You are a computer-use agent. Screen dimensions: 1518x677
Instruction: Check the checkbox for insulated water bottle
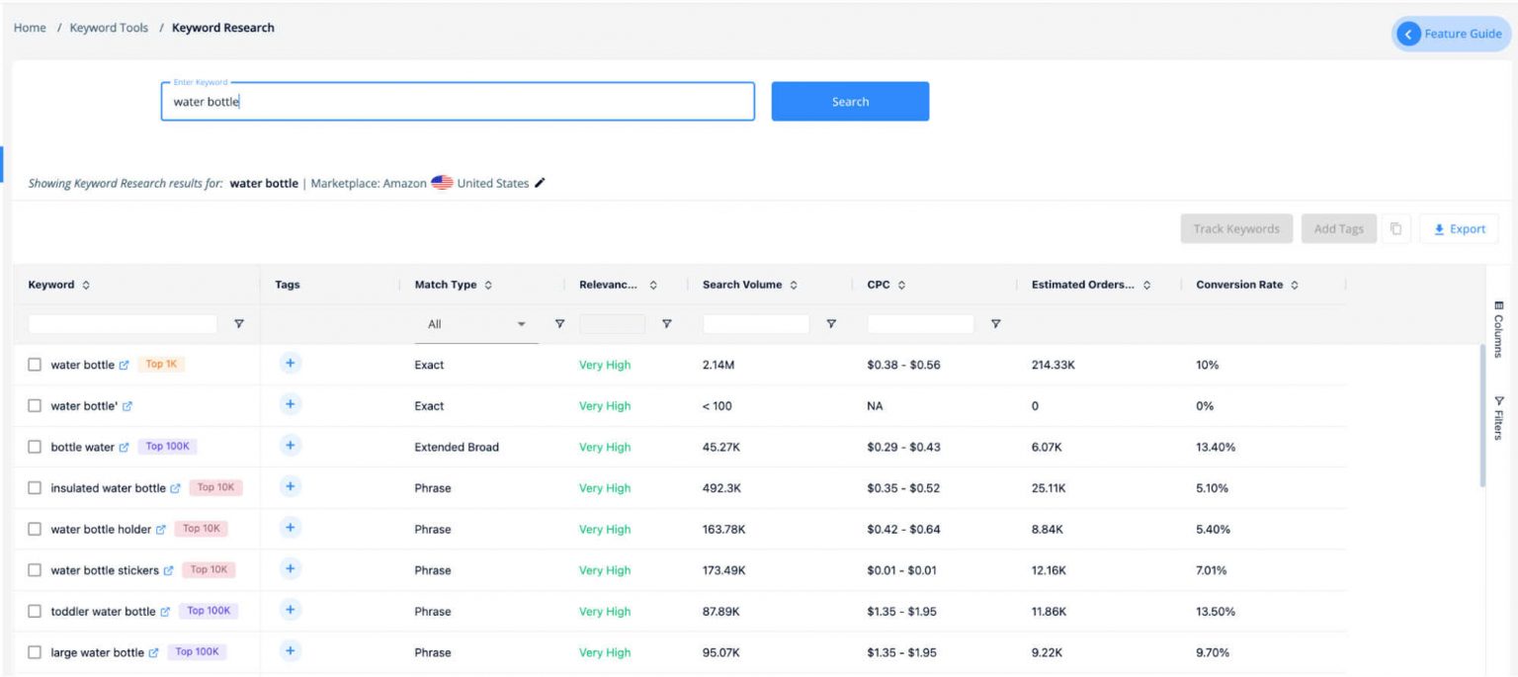click(35, 487)
